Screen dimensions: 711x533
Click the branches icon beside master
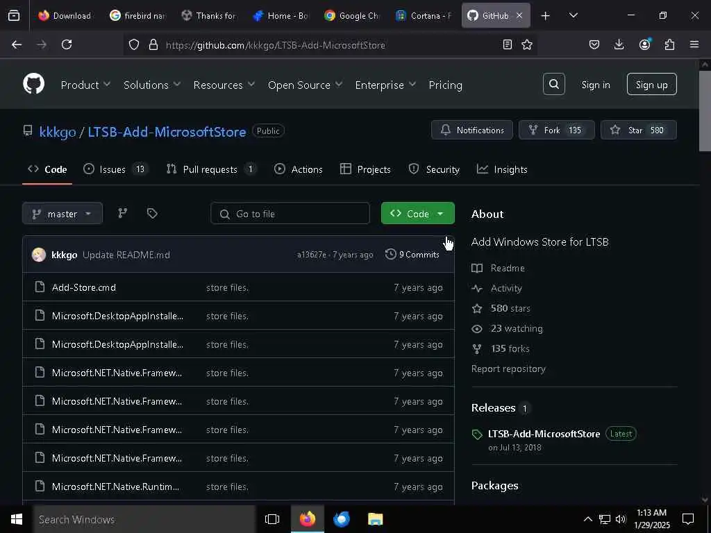(122, 213)
